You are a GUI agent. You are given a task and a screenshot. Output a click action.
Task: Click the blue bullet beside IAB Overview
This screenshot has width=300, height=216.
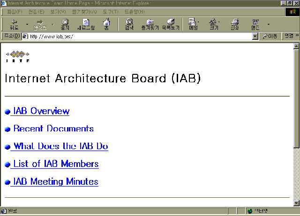tap(7, 112)
